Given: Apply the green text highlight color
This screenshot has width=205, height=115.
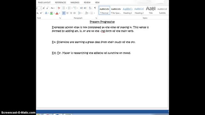Looking at the screenshot, I should [51, 13].
